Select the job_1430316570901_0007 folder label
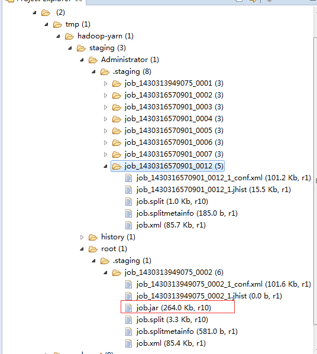The height and width of the screenshot is (354, 317). (174, 154)
